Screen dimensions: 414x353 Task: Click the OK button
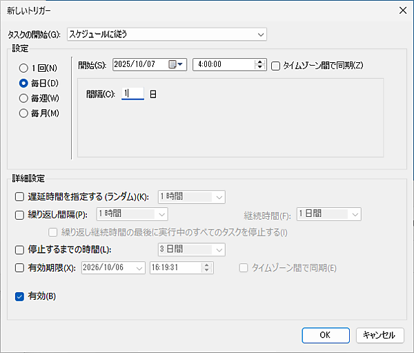click(326, 335)
